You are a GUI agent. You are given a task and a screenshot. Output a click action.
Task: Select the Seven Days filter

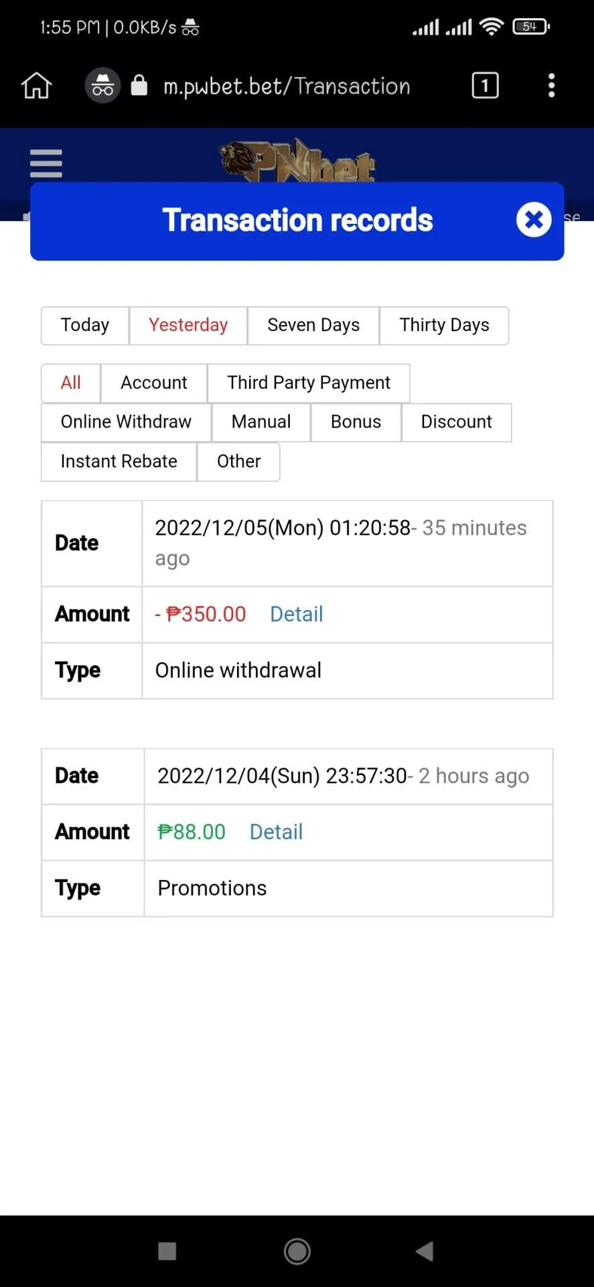pos(313,326)
